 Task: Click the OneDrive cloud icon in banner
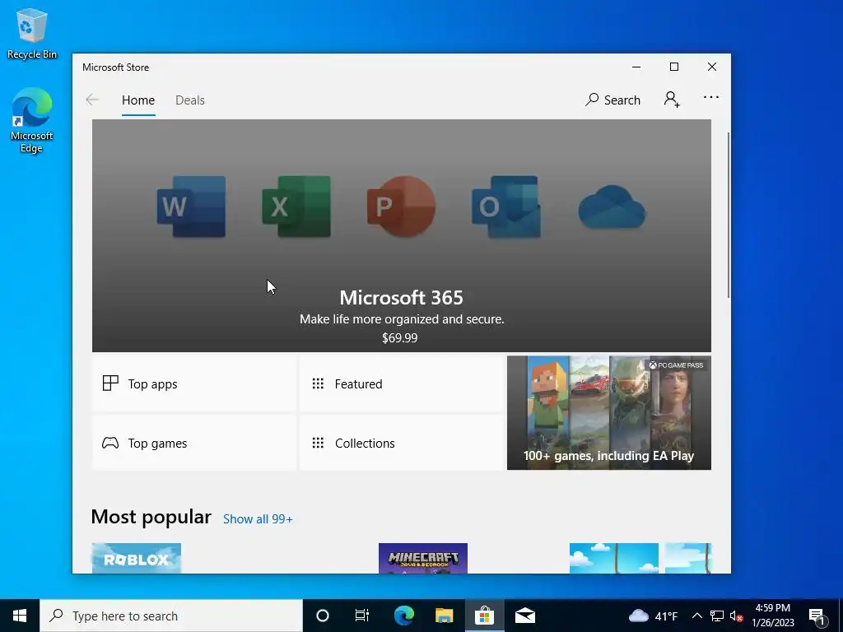coord(612,207)
